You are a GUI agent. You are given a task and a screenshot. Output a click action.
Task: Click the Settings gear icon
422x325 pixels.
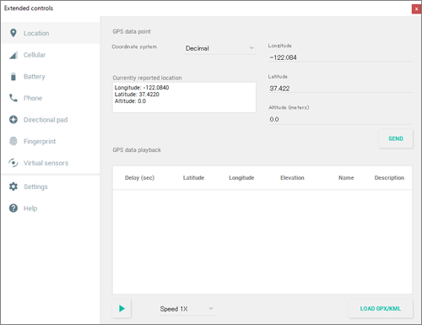tap(14, 187)
